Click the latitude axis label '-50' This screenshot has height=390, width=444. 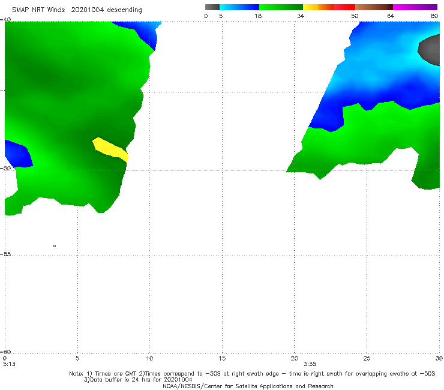pos(5,168)
